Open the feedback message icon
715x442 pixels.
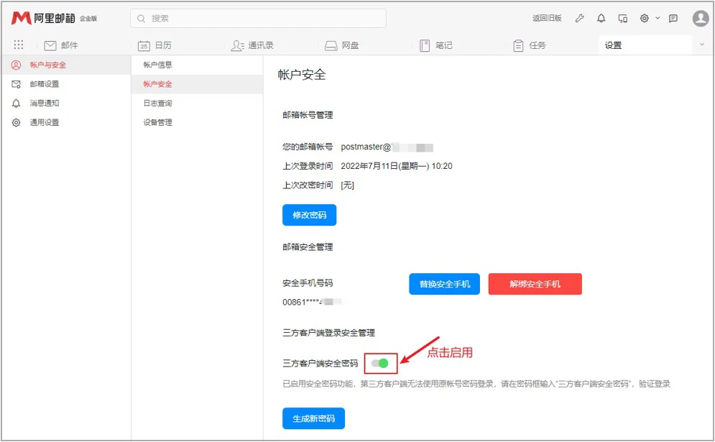(673, 18)
